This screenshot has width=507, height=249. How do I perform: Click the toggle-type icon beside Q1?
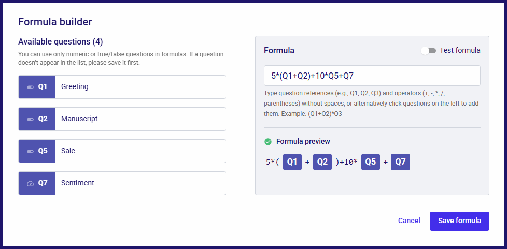[31, 87]
